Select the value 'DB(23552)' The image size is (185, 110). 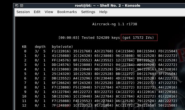tap(61, 78)
